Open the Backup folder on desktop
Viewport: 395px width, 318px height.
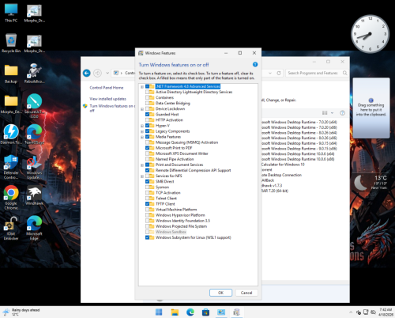[11, 74]
